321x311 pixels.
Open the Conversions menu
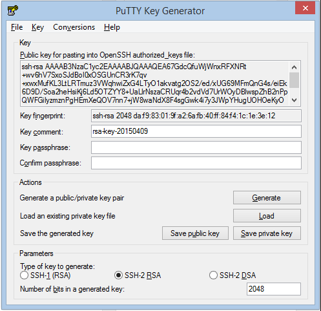click(74, 27)
